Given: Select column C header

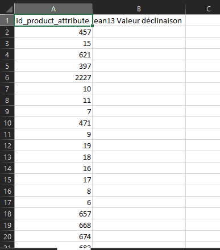Looking at the screenshot, I should [x=203, y=9].
